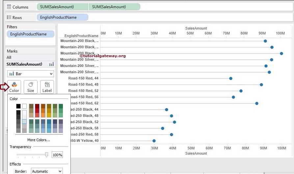Select the All marks tab

tap(31, 57)
